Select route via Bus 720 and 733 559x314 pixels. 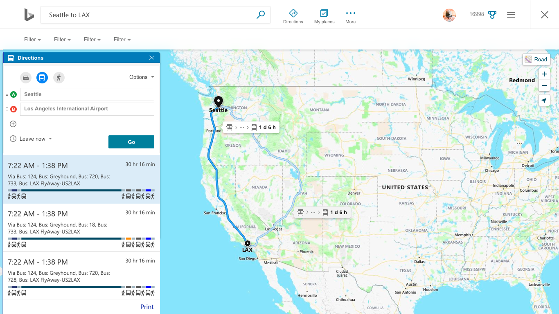pos(81,179)
